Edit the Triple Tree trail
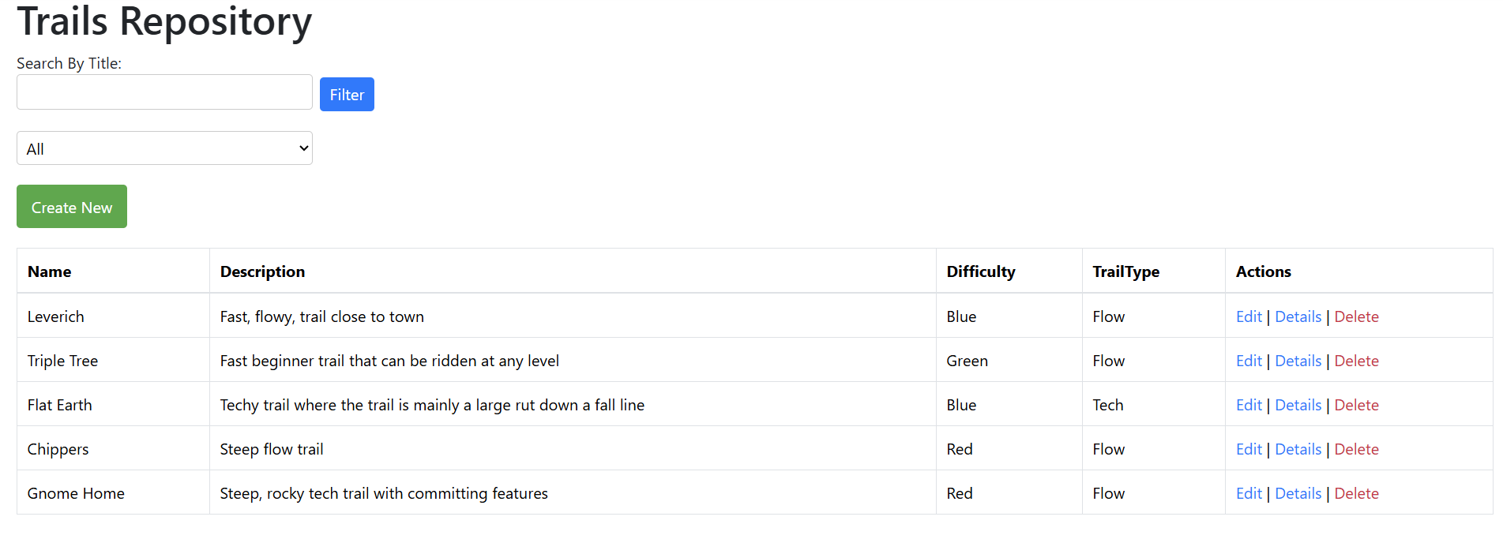 click(x=1249, y=361)
